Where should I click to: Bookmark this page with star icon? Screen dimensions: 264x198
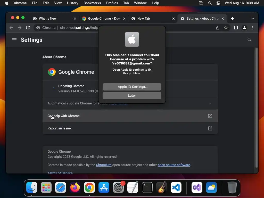(x=226, y=28)
